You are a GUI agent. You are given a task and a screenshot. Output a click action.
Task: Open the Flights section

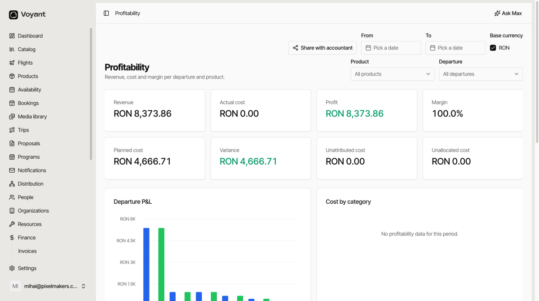point(25,63)
